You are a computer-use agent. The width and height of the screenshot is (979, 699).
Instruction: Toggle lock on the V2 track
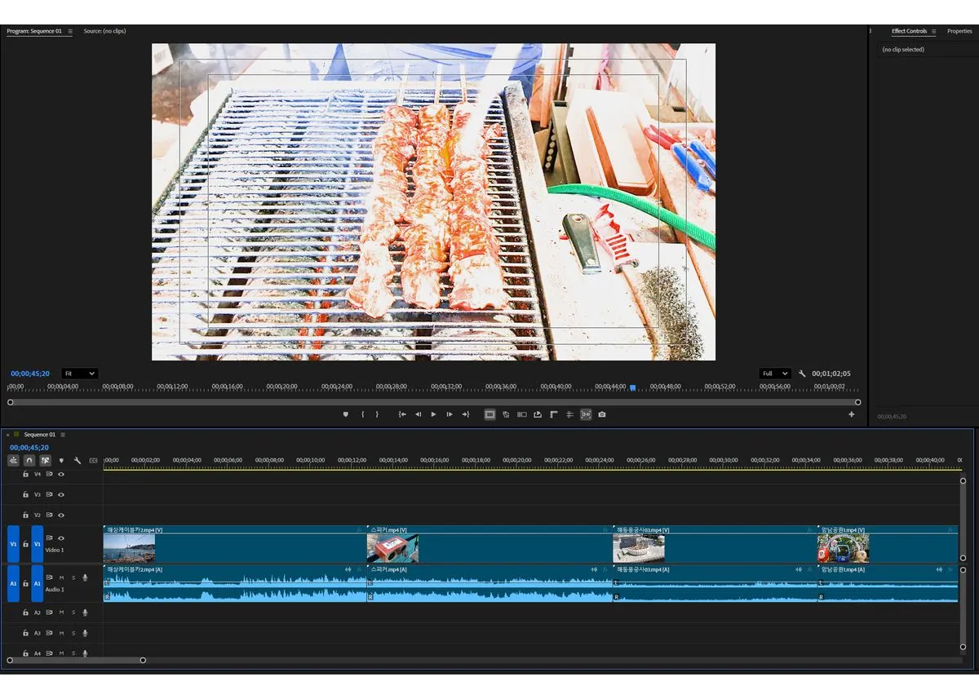pos(25,515)
